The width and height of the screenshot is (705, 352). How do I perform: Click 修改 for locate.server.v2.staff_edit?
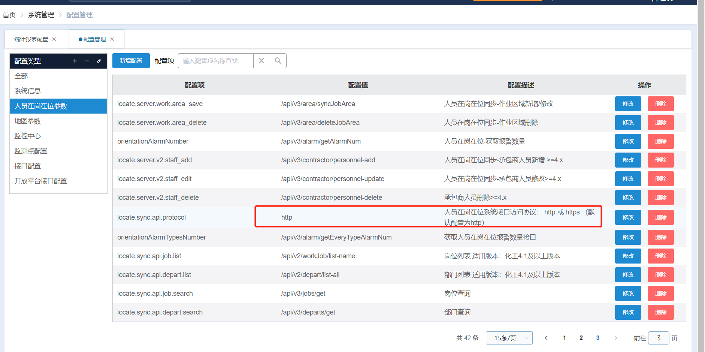click(x=628, y=179)
